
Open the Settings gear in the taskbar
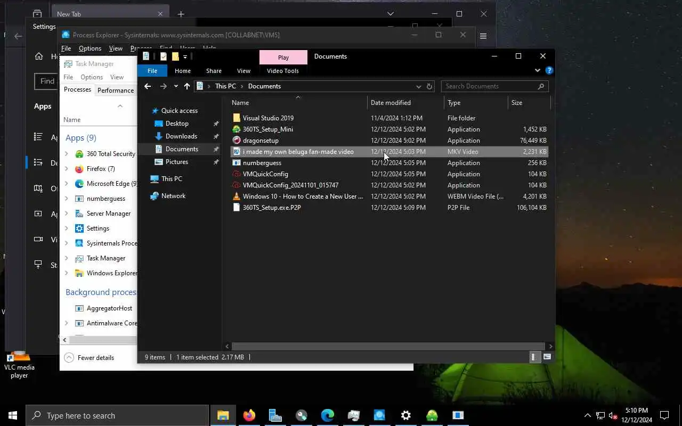tap(406, 415)
